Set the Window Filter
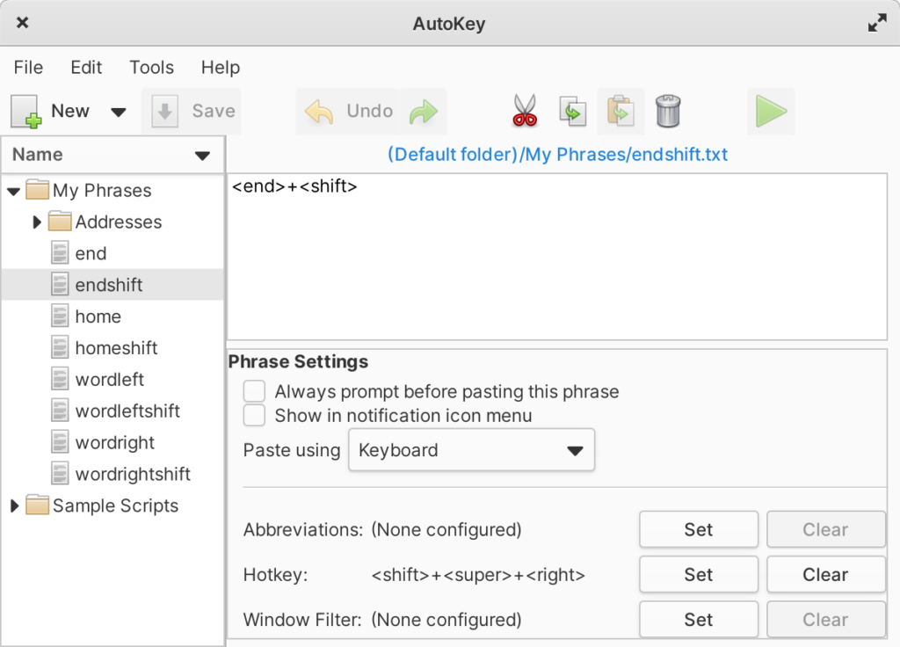This screenshot has width=900, height=647. tap(699, 620)
